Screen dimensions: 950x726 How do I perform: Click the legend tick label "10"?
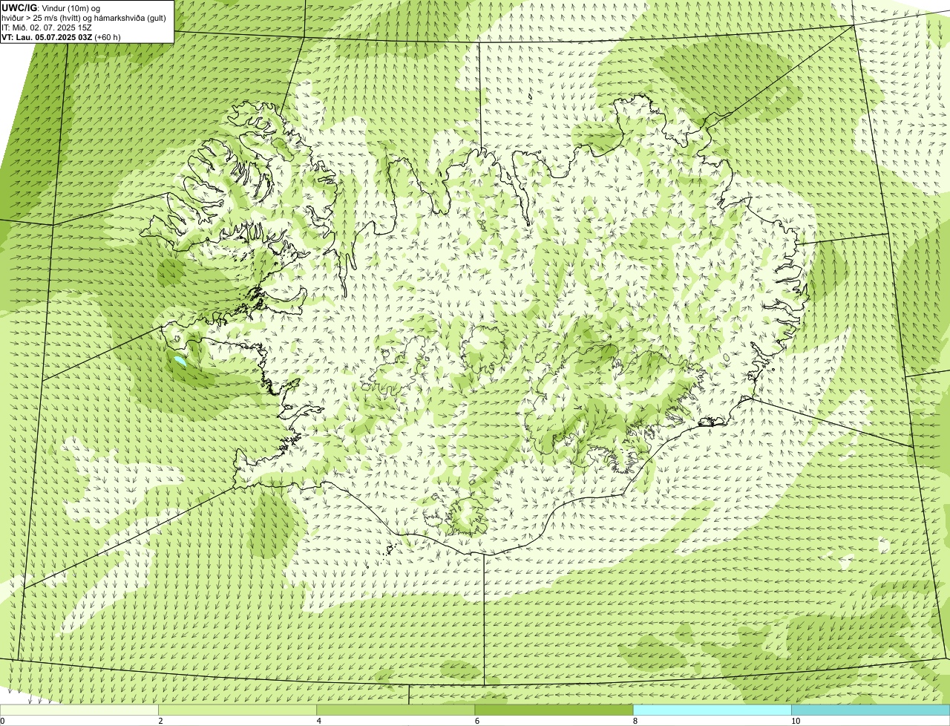tap(796, 721)
